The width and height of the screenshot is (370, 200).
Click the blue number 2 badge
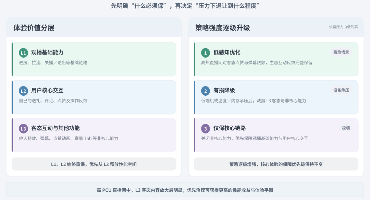(206, 91)
